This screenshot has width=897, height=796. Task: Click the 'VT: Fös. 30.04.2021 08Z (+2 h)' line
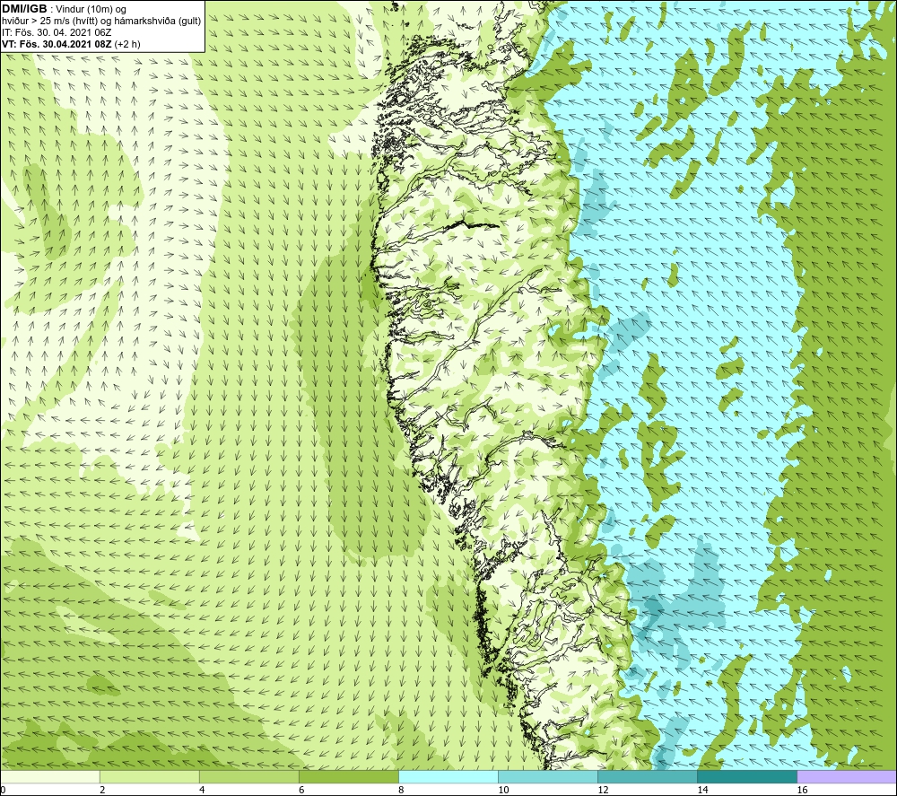tap(71, 43)
